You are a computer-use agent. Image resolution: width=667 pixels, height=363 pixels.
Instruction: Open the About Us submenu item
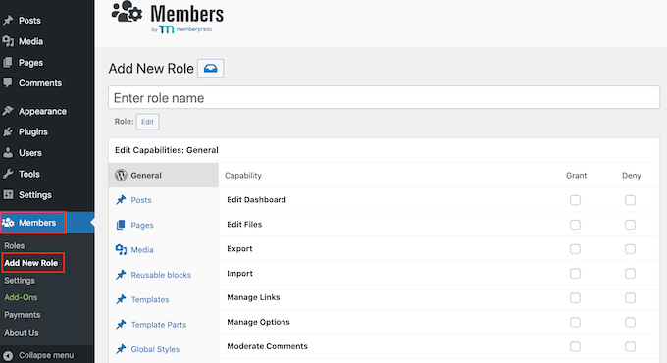click(x=22, y=333)
